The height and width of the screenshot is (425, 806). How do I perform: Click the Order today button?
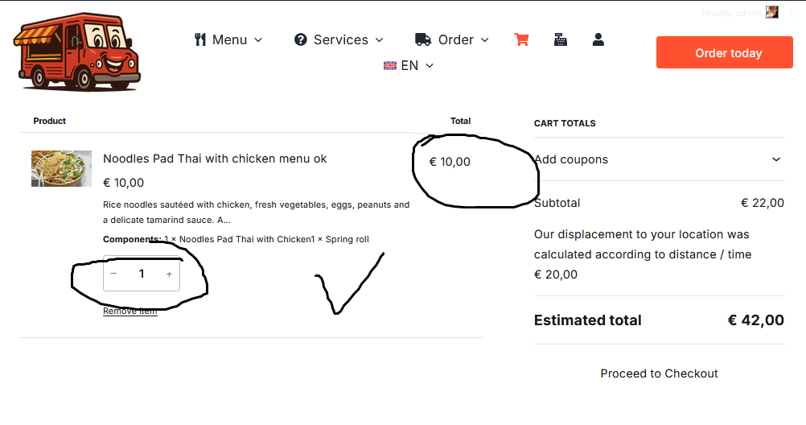(724, 53)
